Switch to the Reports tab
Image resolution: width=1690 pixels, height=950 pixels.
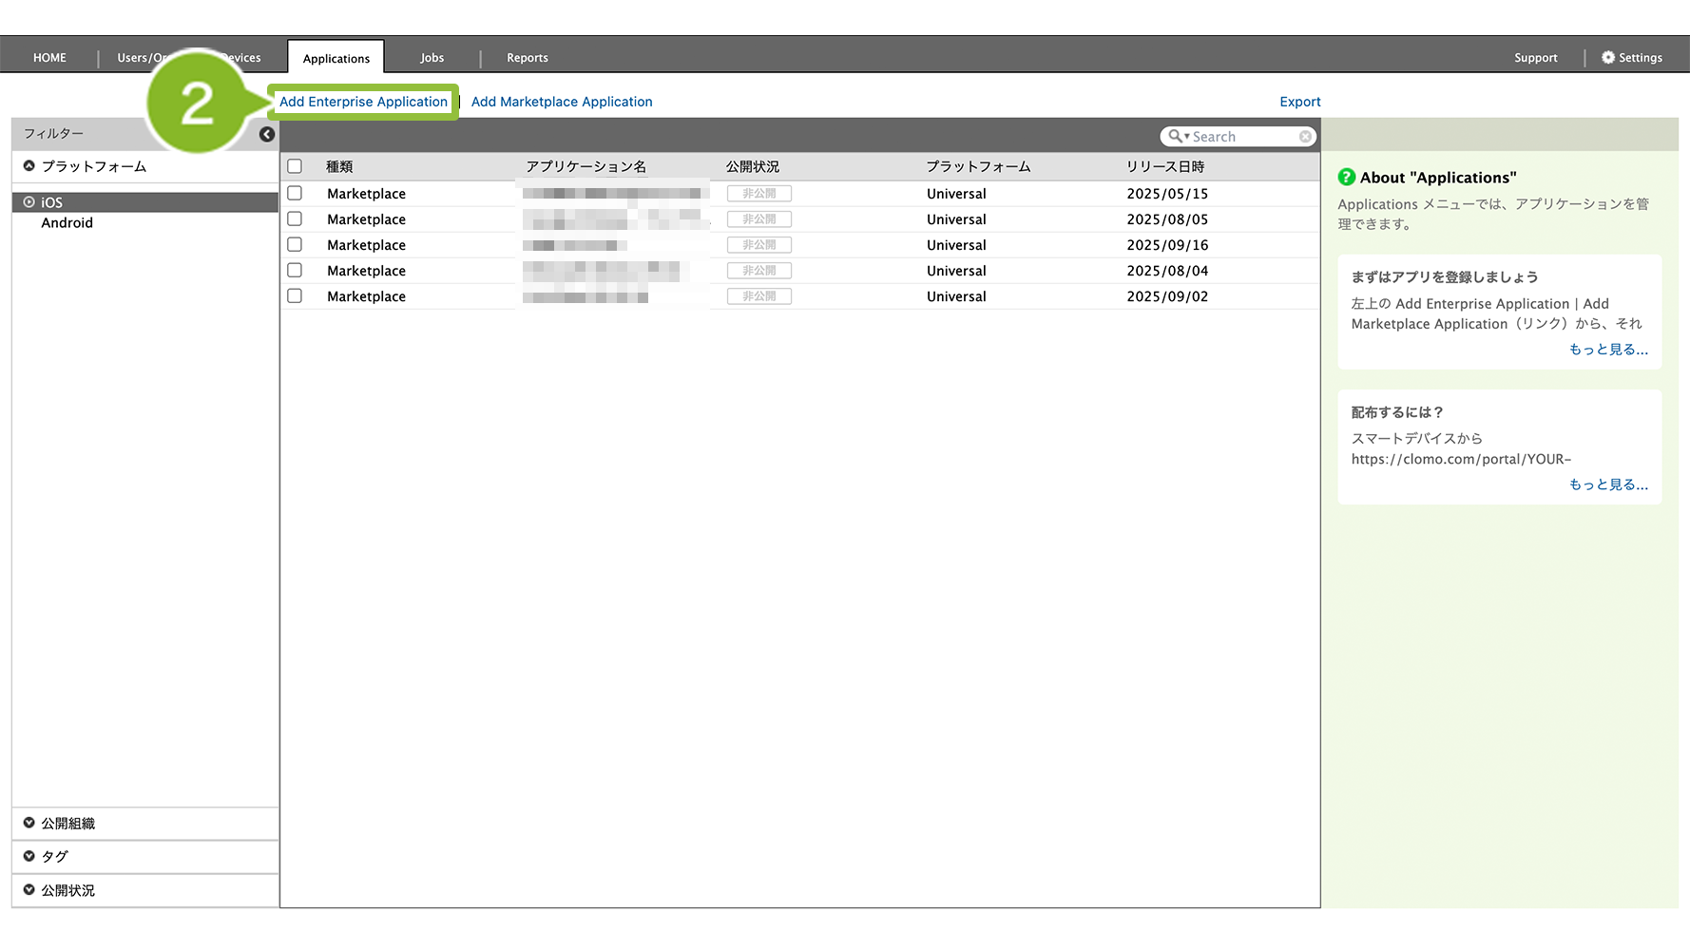pyautogui.click(x=528, y=58)
